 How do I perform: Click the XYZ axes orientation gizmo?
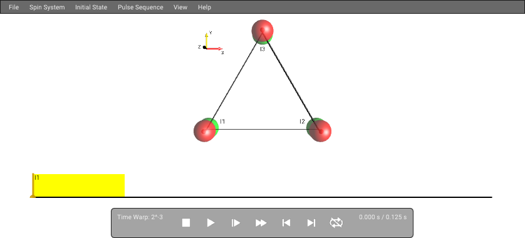point(211,43)
